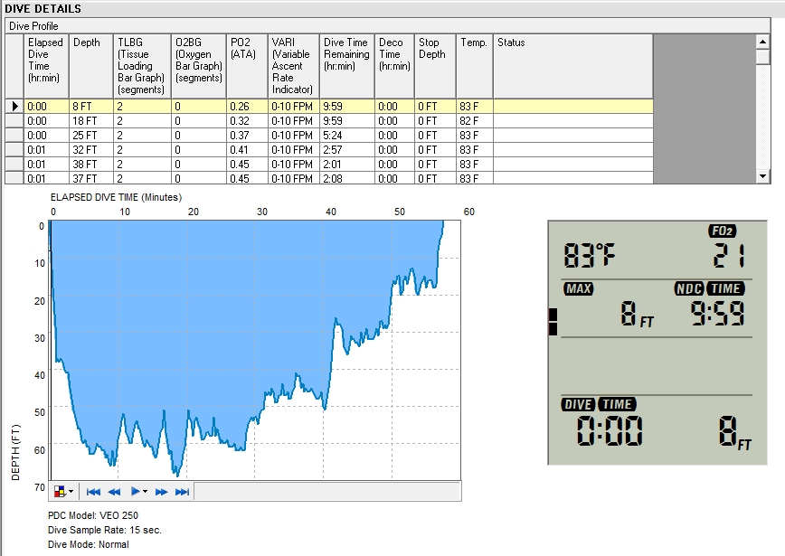Play the dive profile animation
This screenshot has height=556, width=785.
(x=135, y=492)
